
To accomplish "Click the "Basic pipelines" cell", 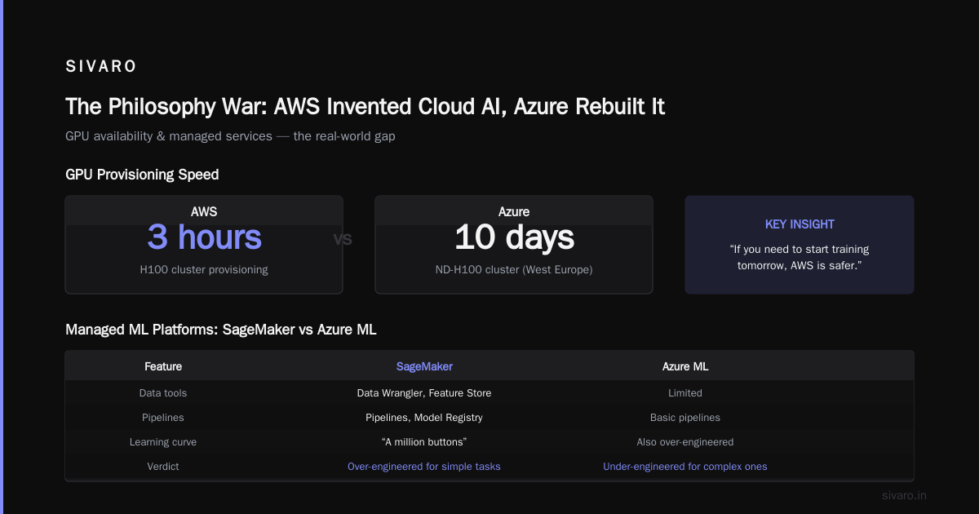I will 685,418.
